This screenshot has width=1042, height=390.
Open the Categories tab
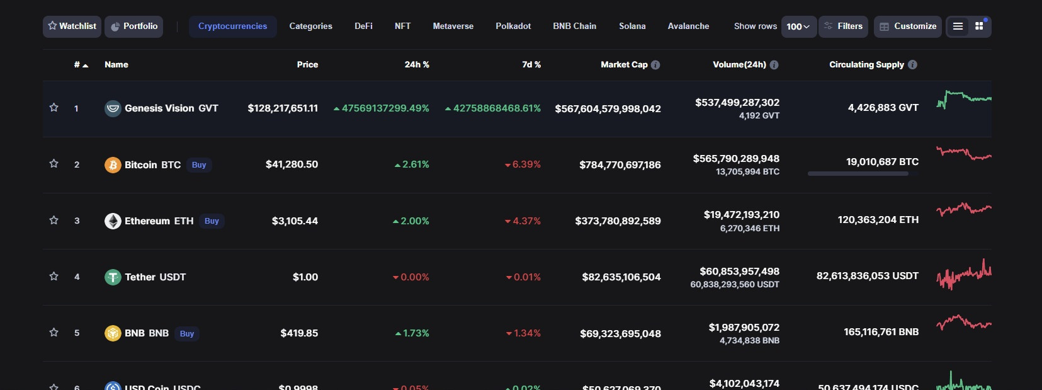[x=310, y=26]
